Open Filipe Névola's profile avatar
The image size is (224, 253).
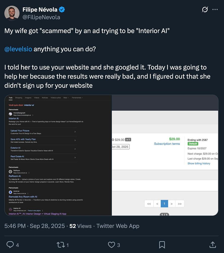pos(12,13)
